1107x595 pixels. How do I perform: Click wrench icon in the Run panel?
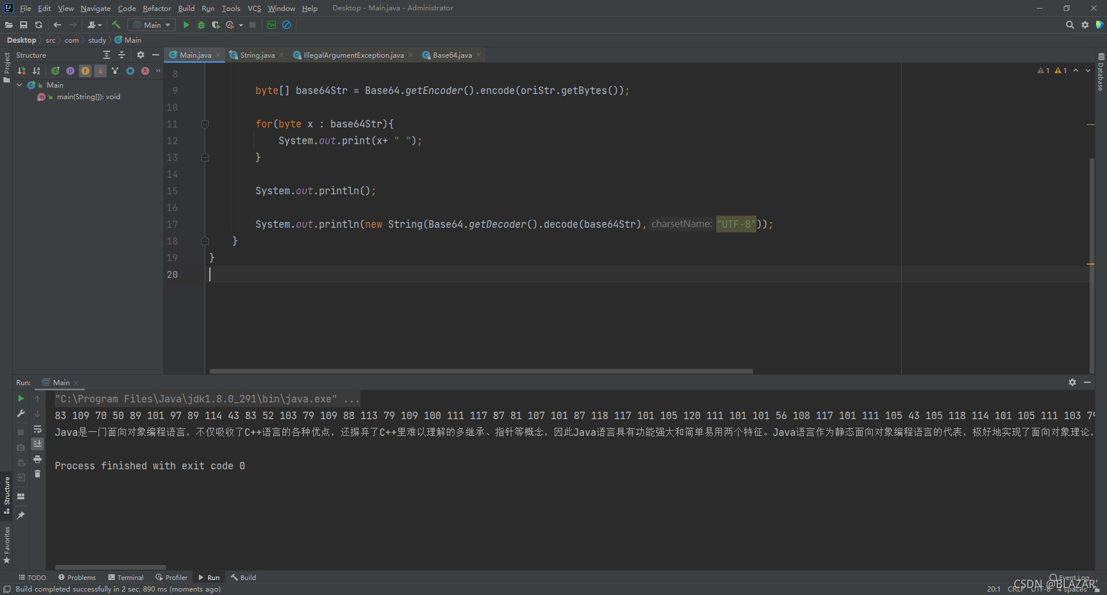click(x=21, y=413)
